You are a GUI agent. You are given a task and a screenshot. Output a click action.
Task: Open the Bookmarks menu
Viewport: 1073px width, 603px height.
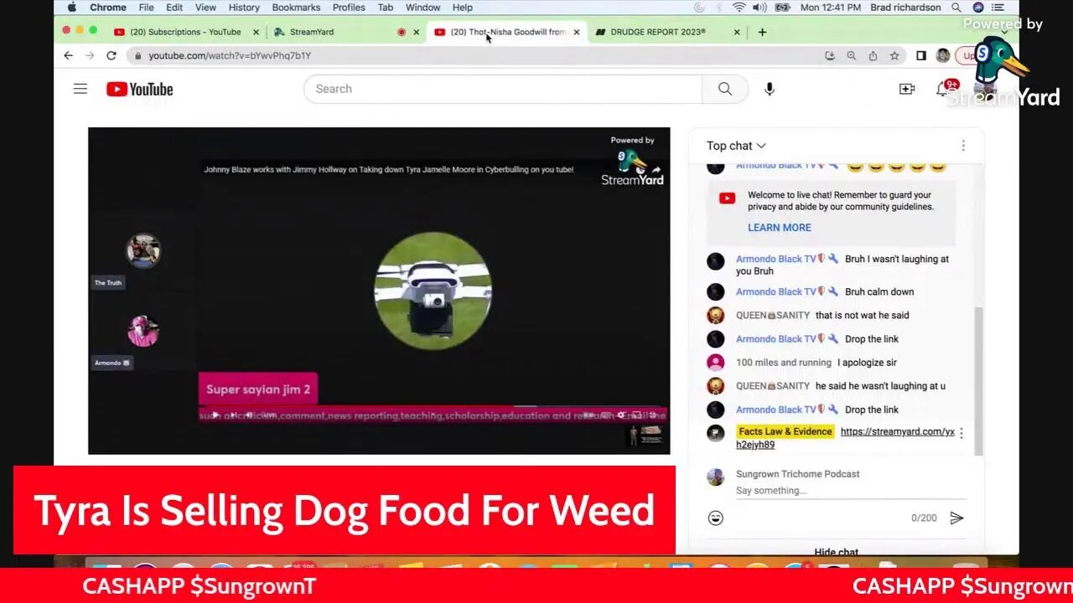point(296,8)
